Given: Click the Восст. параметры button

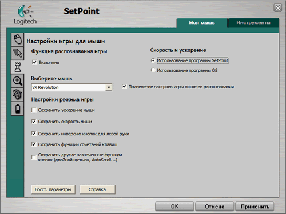Looking at the screenshot, I should 53,189.
